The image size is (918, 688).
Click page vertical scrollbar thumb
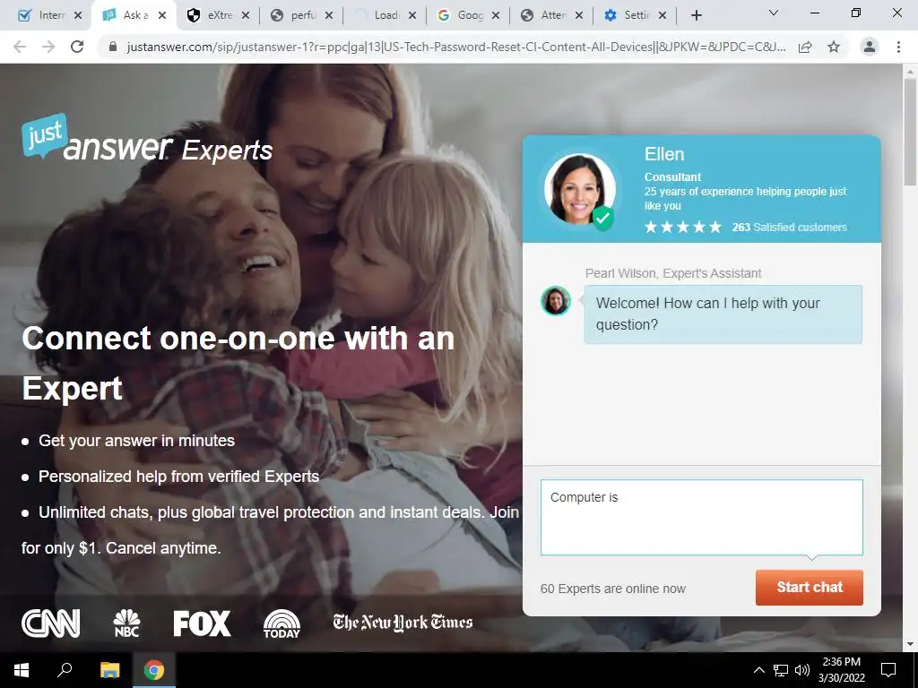point(910,132)
